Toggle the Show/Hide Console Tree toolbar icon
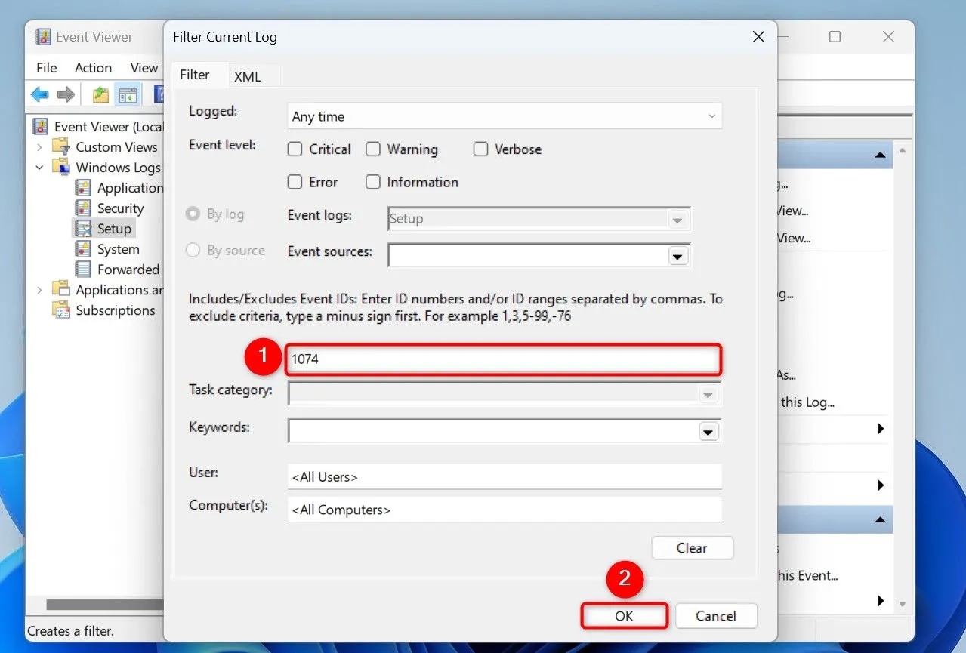Viewport: 966px width, 653px height. (x=128, y=94)
